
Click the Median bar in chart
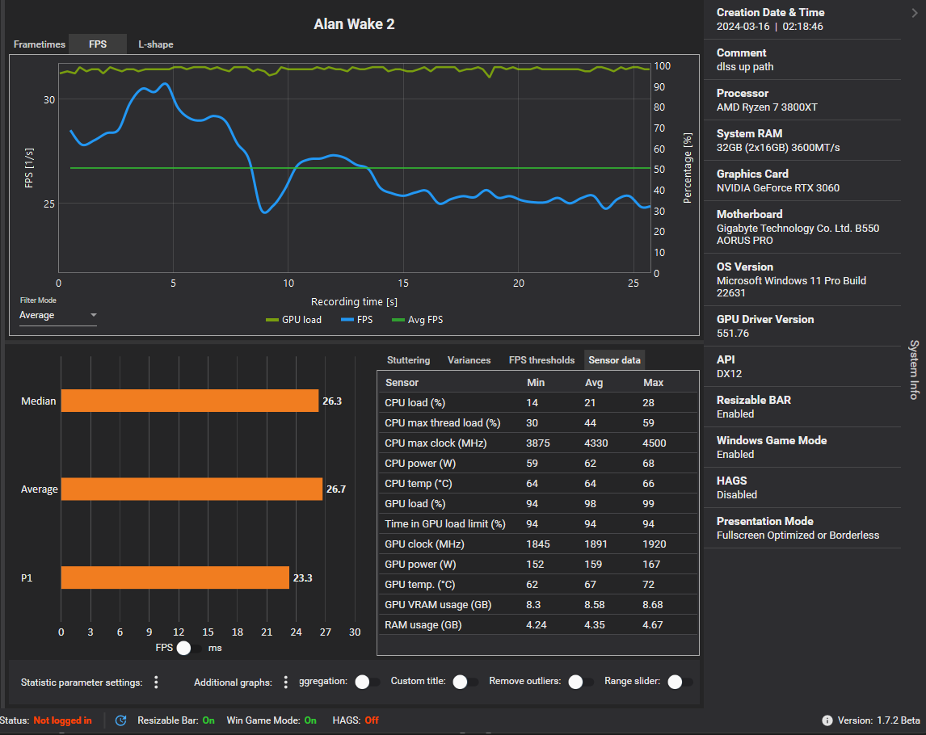[x=190, y=401]
